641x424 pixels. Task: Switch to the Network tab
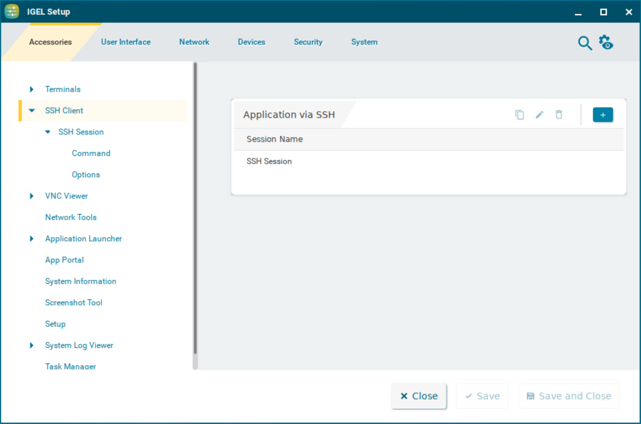pyautogui.click(x=194, y=42)
